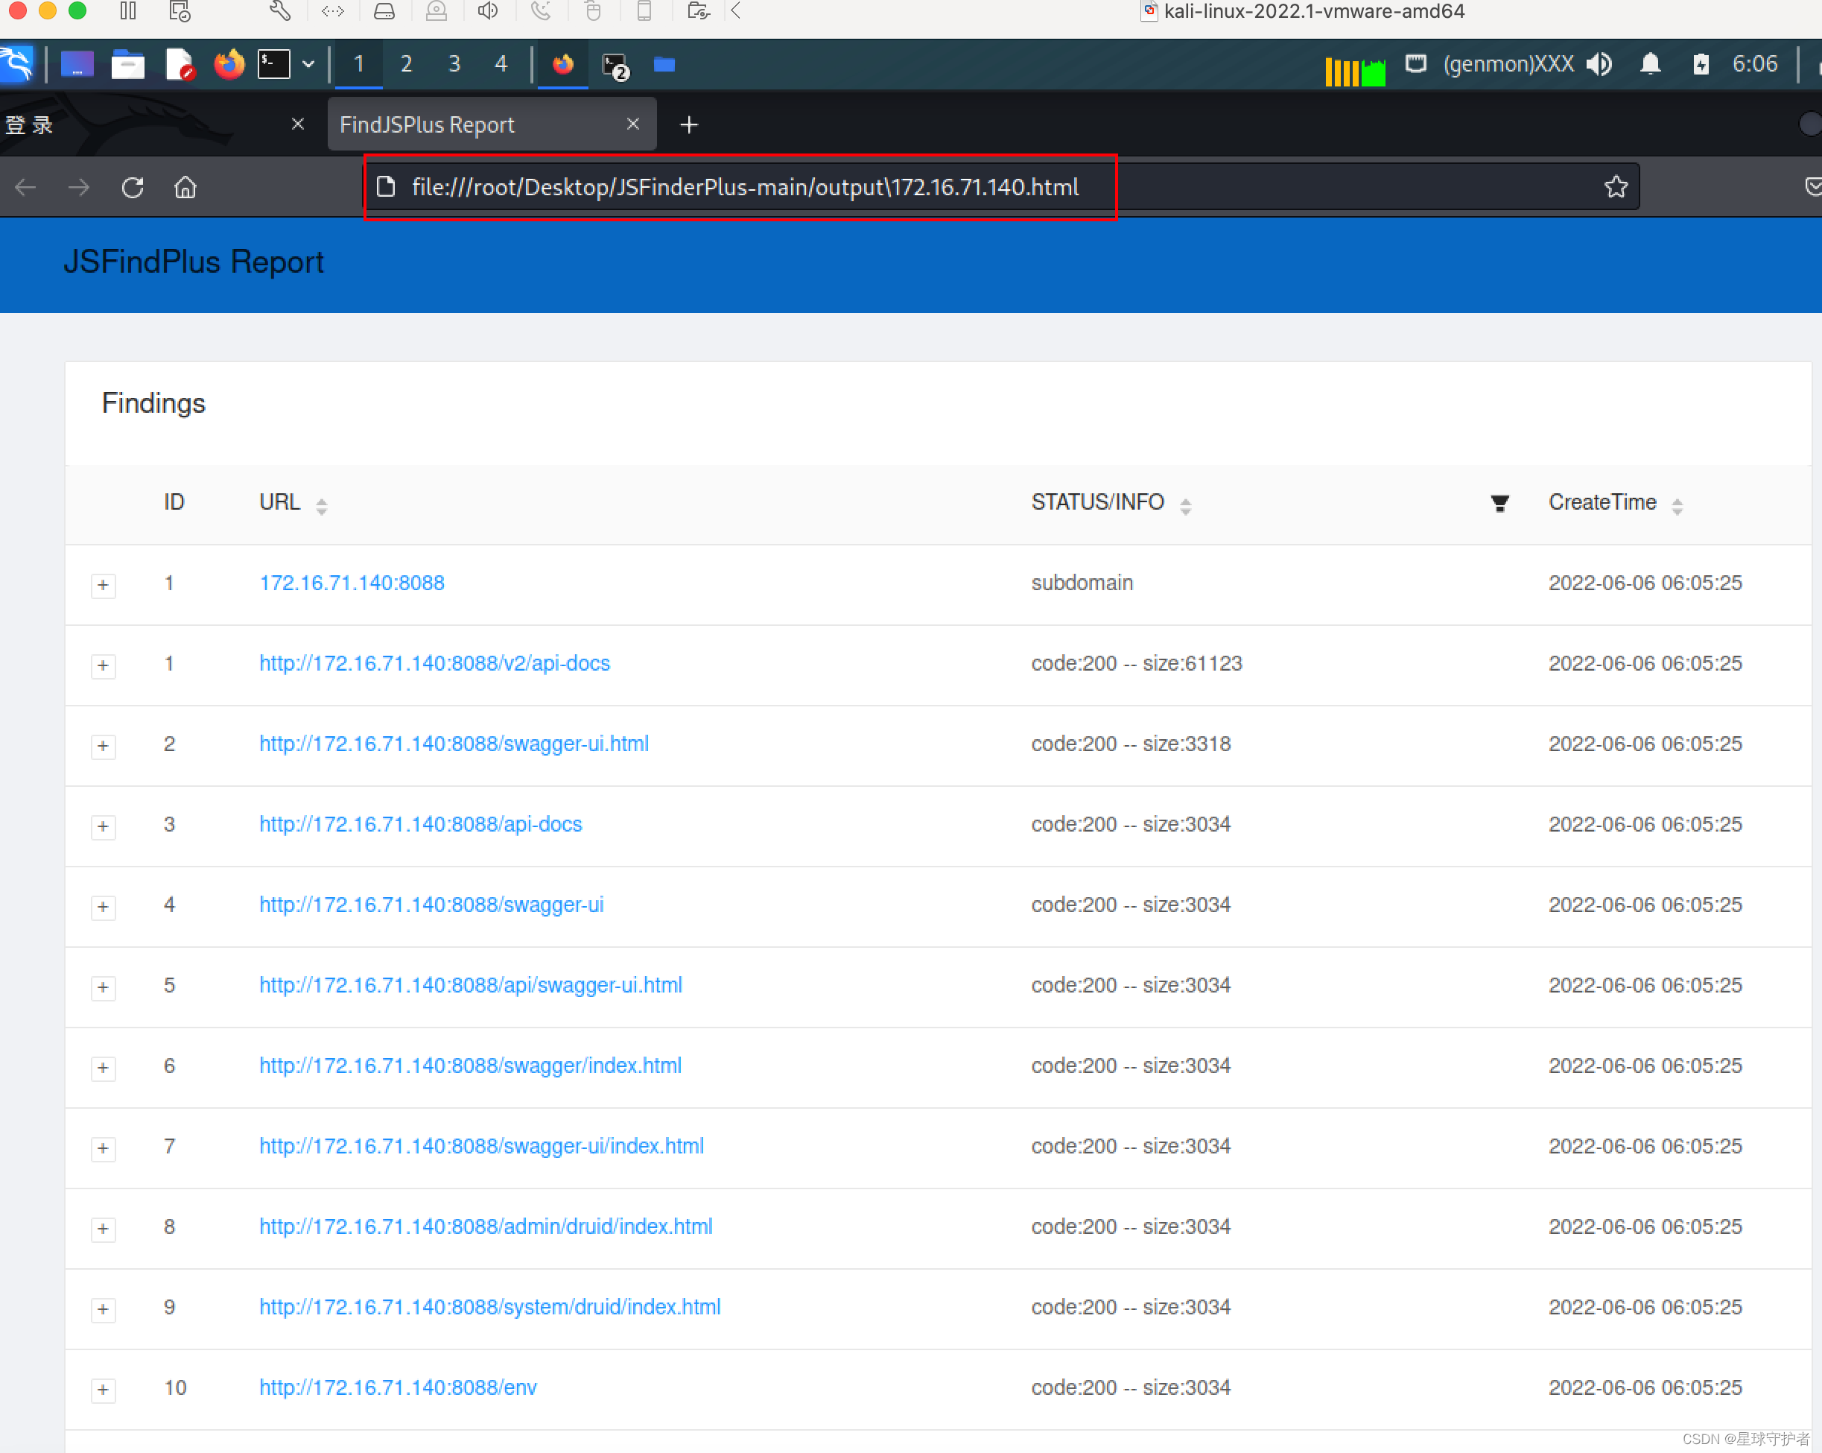The image size is (1822, 1453).
Task: Click the JSFindPlus Report heading
Action: [194, 262]
